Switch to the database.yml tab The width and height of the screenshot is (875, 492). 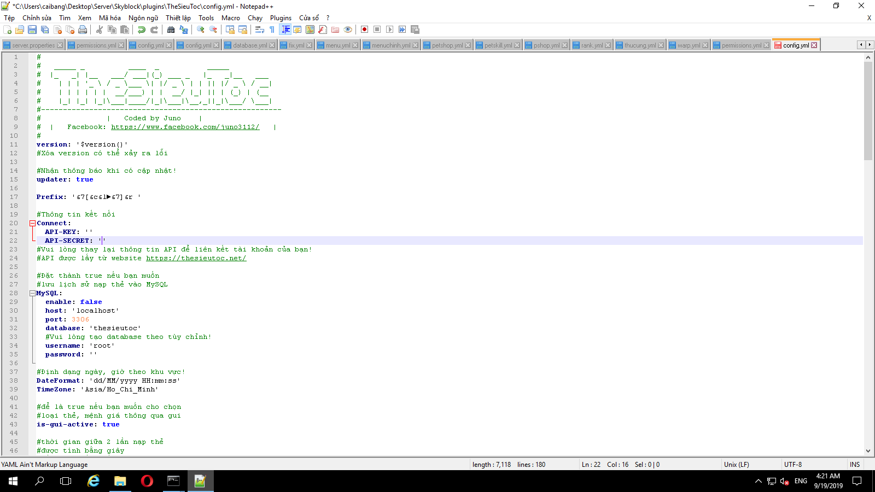pos(249,45)
